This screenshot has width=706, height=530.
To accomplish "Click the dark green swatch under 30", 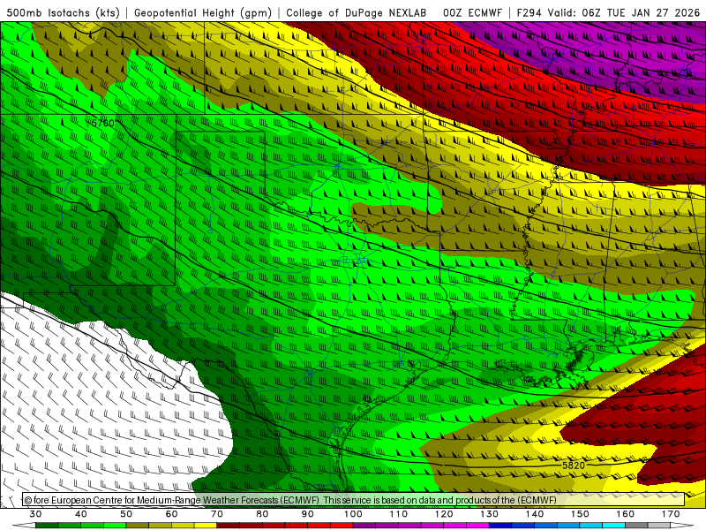I will point(47,526).
